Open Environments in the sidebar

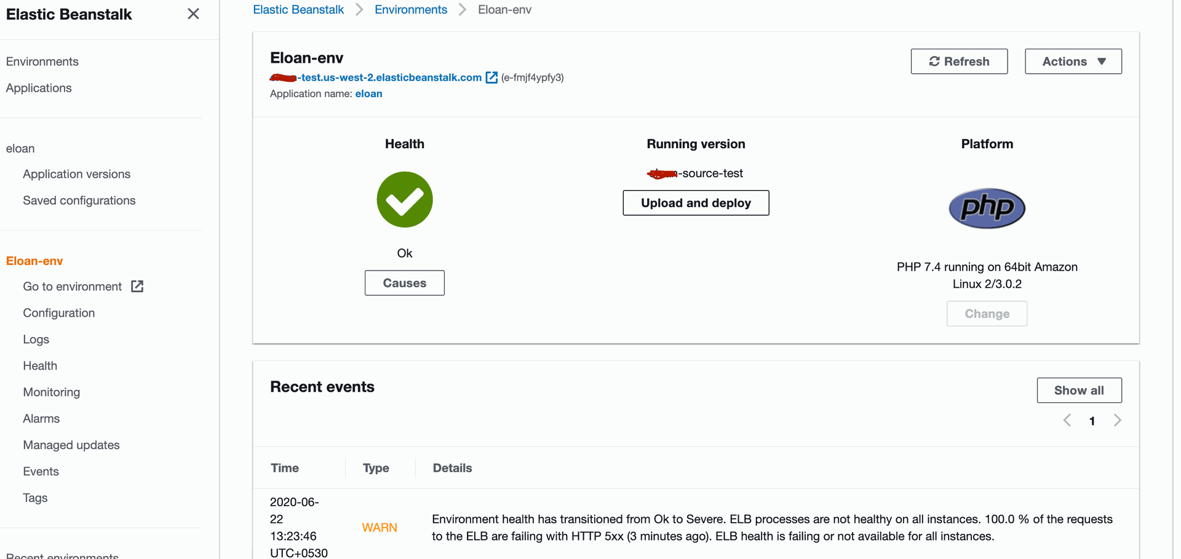[42, 61]
